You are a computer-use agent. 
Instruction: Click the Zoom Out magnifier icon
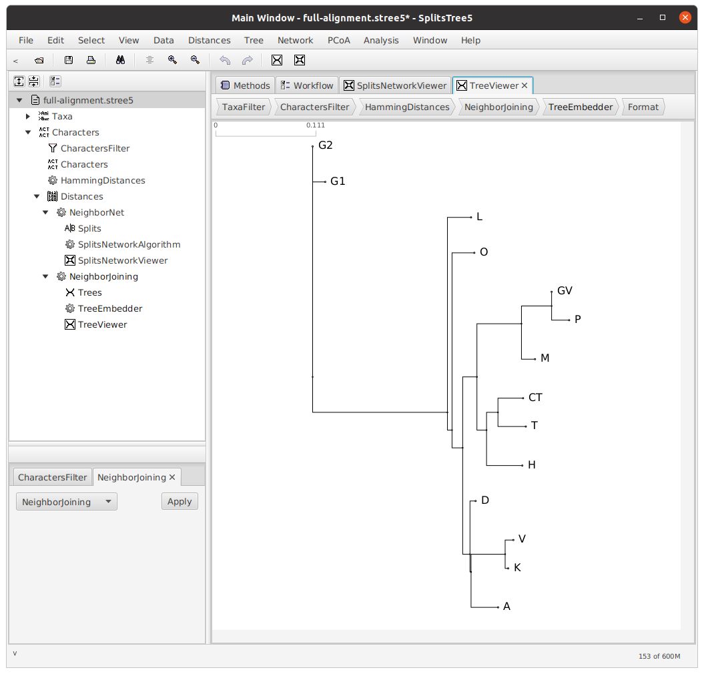click(x=195, y=60)
